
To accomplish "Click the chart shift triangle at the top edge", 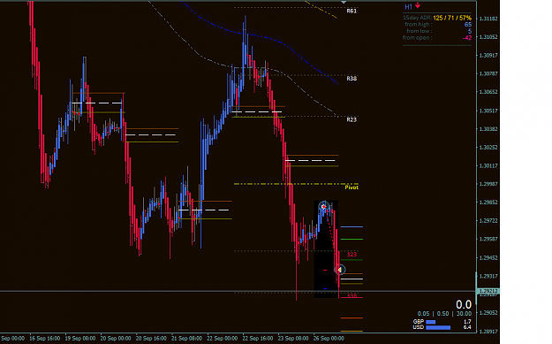I will click(344, 2).
